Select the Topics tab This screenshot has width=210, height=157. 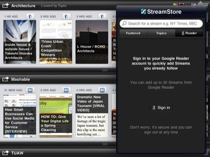(161, 33)
